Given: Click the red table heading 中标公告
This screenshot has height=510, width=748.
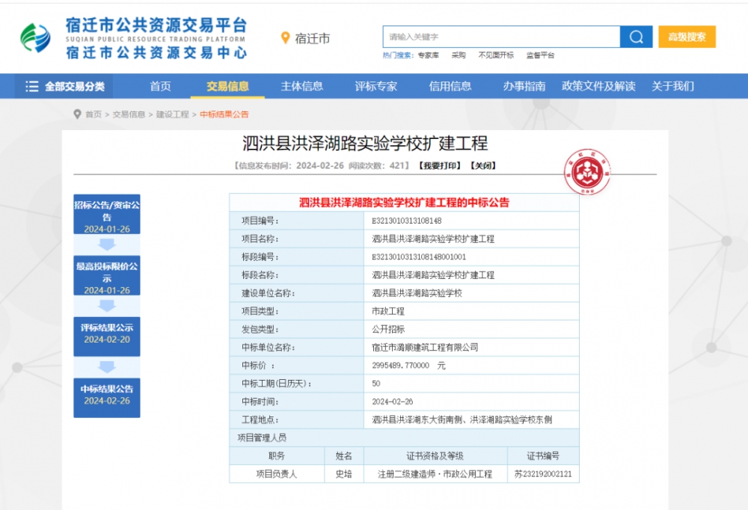Looking at the screenshot, I should pos(404,203).
